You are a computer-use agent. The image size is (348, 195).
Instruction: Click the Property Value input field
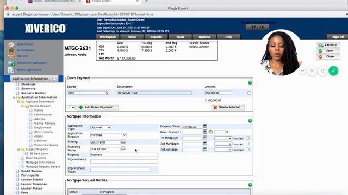[x=192, y=127]
